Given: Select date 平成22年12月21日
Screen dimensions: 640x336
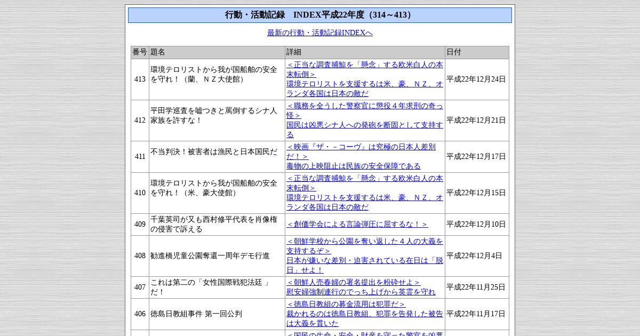Looking at the screenshot, I should (476, 121).
